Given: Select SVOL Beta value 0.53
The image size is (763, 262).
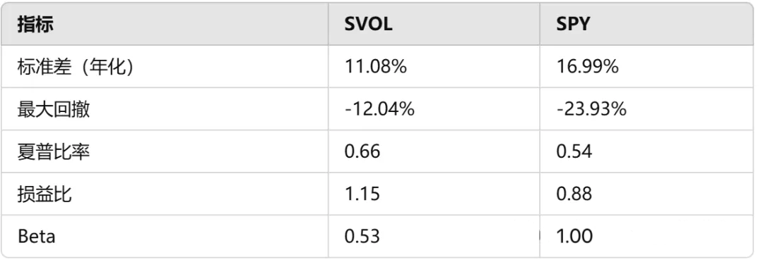Looking at the screenshot, I should [x=362, y=237].
